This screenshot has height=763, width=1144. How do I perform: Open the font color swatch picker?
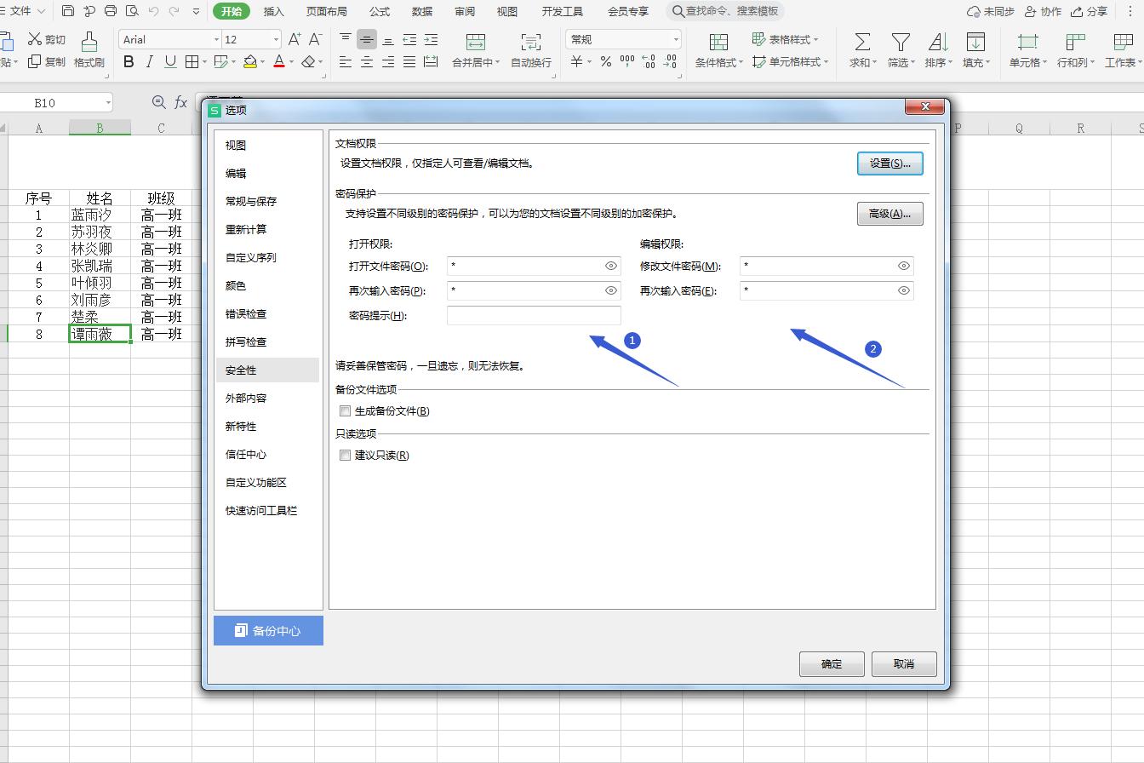pyautogui.click(x=290, y=62)
